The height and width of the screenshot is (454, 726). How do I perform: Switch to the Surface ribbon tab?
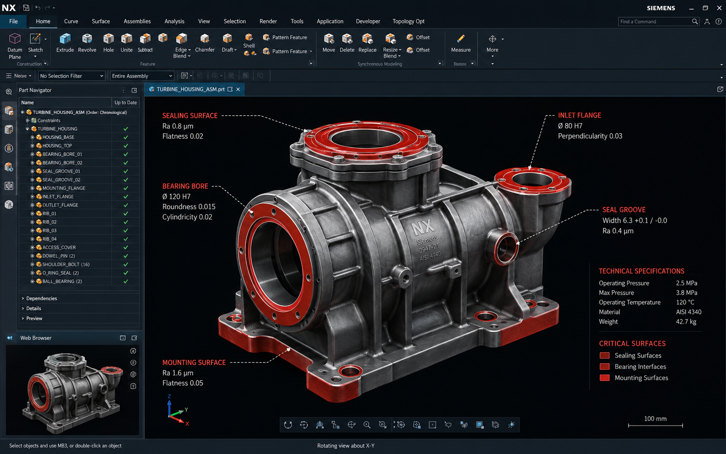[101, 22]
